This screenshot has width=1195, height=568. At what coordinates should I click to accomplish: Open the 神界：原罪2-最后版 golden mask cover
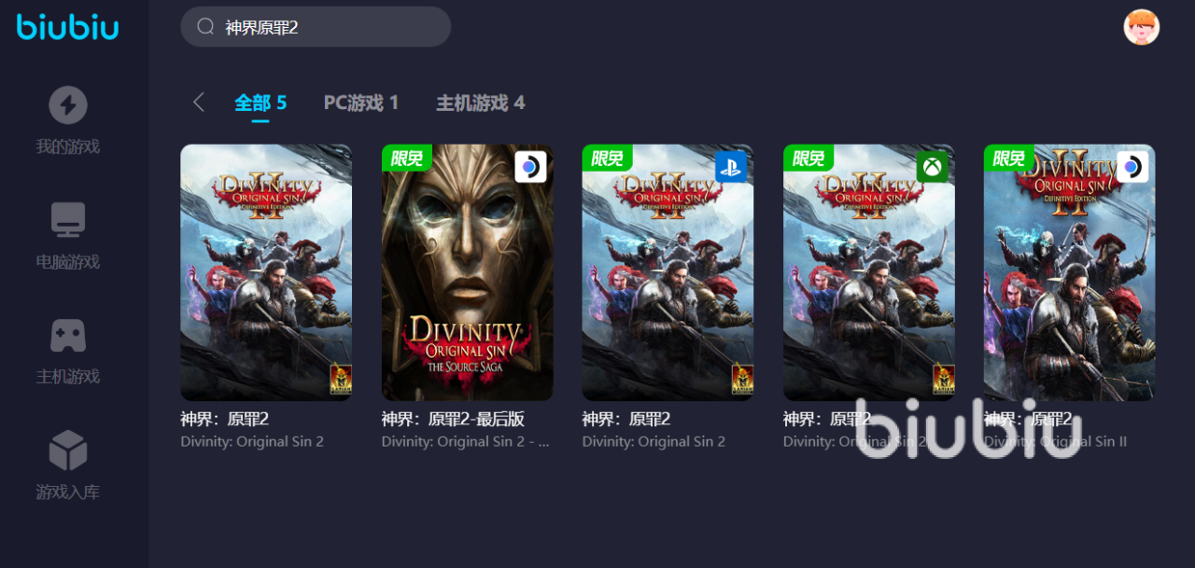point(467,272)
